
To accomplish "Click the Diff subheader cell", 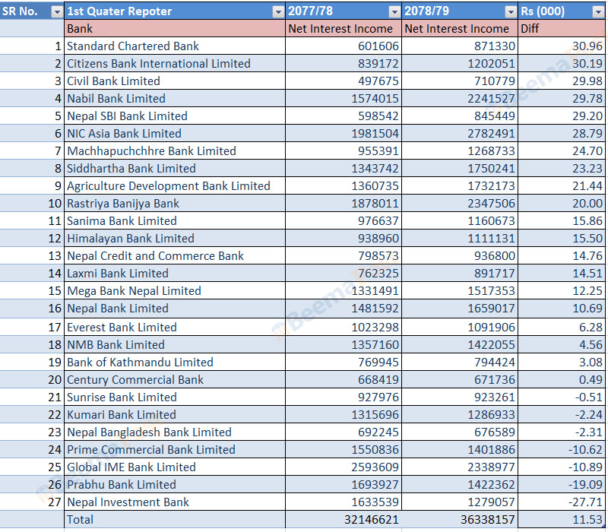I will click(562, 29).
